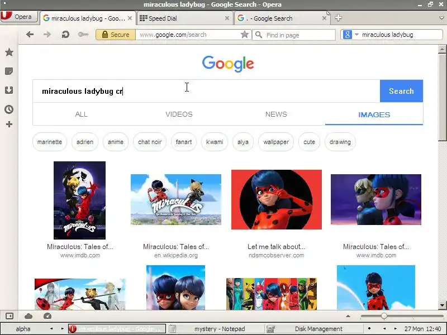447x335 pixels.
Task: Expand the tab list arrow at far right
Action: coord(441,18)
